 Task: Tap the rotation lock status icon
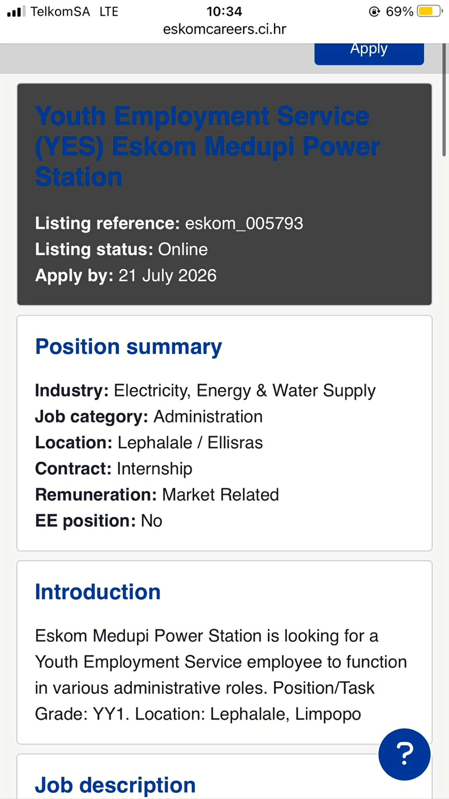click(375, 11)
